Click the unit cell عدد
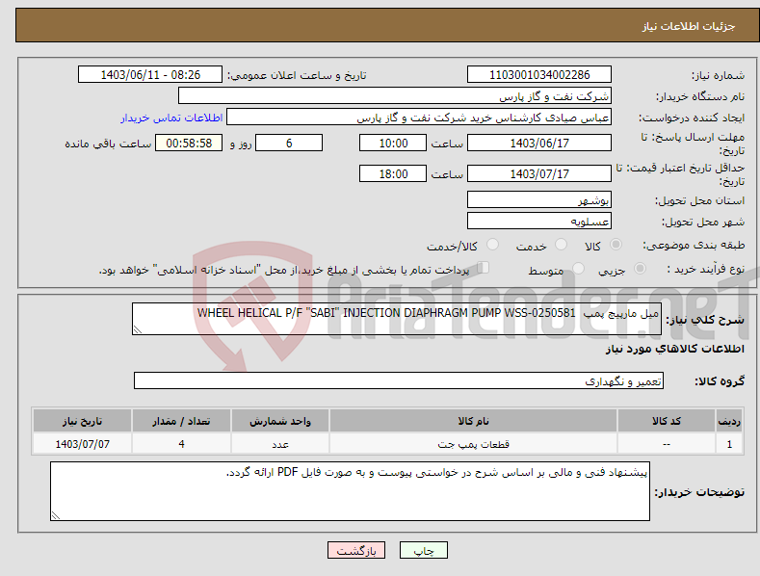 tap(280, 444)
